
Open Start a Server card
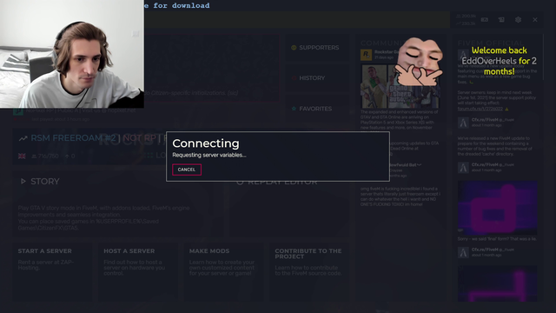click(x=52, y=271)
